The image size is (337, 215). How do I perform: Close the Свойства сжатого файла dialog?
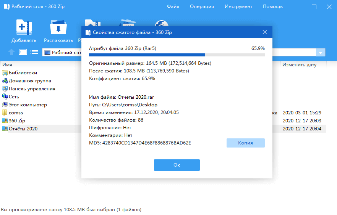(x=265, y=32)
